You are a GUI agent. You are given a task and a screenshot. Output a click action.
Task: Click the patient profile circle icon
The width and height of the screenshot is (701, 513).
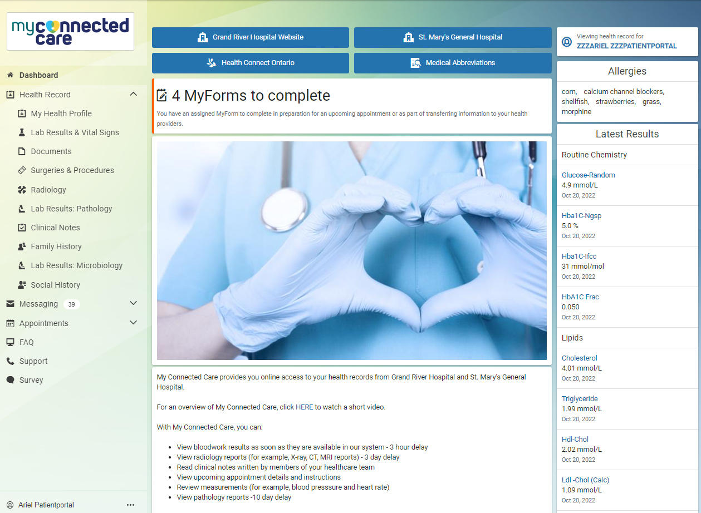567,42
